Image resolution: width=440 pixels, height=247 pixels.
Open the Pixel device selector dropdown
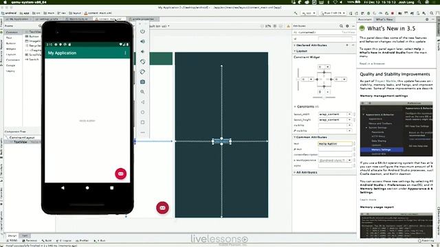[333, 13]
